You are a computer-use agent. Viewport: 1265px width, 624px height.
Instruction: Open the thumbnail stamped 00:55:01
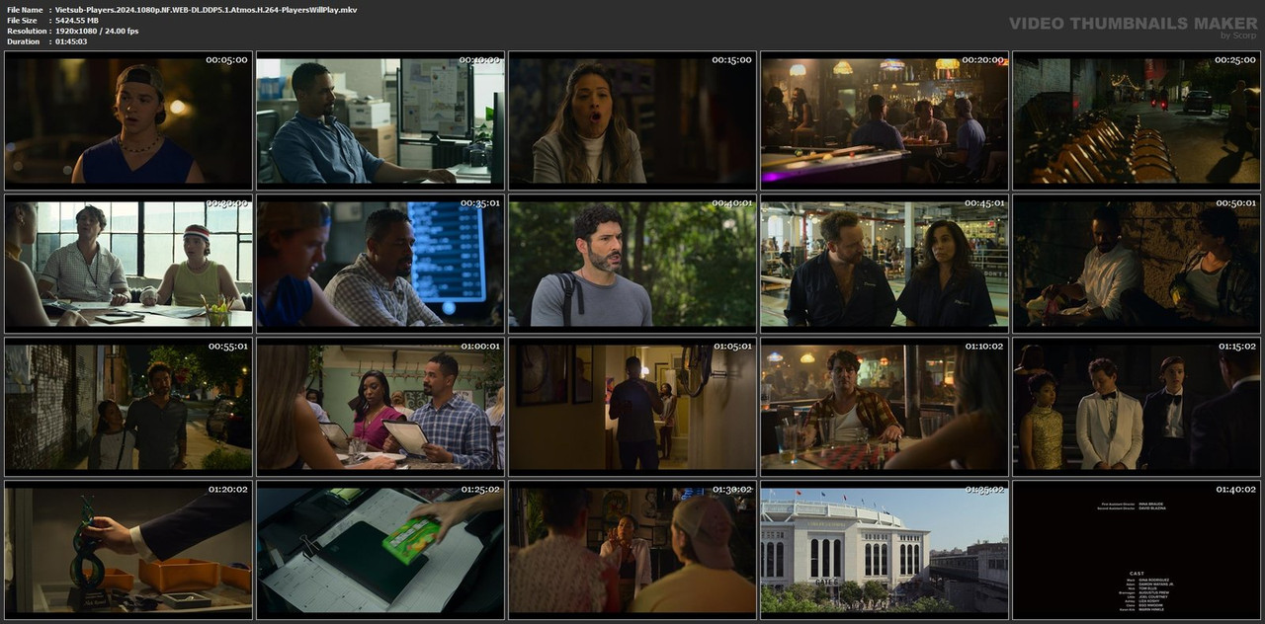(128, 406)
